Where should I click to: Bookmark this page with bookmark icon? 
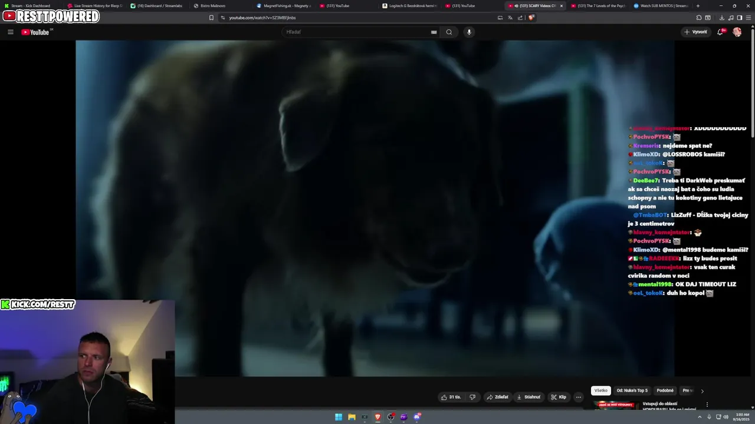(x=211, y=18)
